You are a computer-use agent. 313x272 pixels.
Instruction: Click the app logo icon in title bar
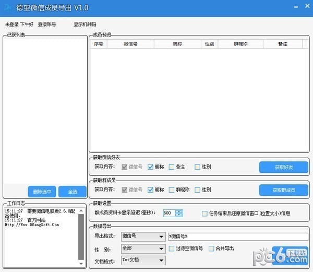(8, 8)
